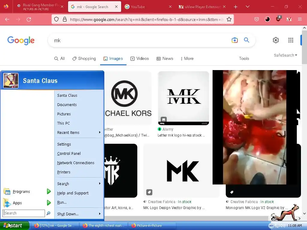
Task: Click the browser forward arrow
Action: [x=18, y=19]
